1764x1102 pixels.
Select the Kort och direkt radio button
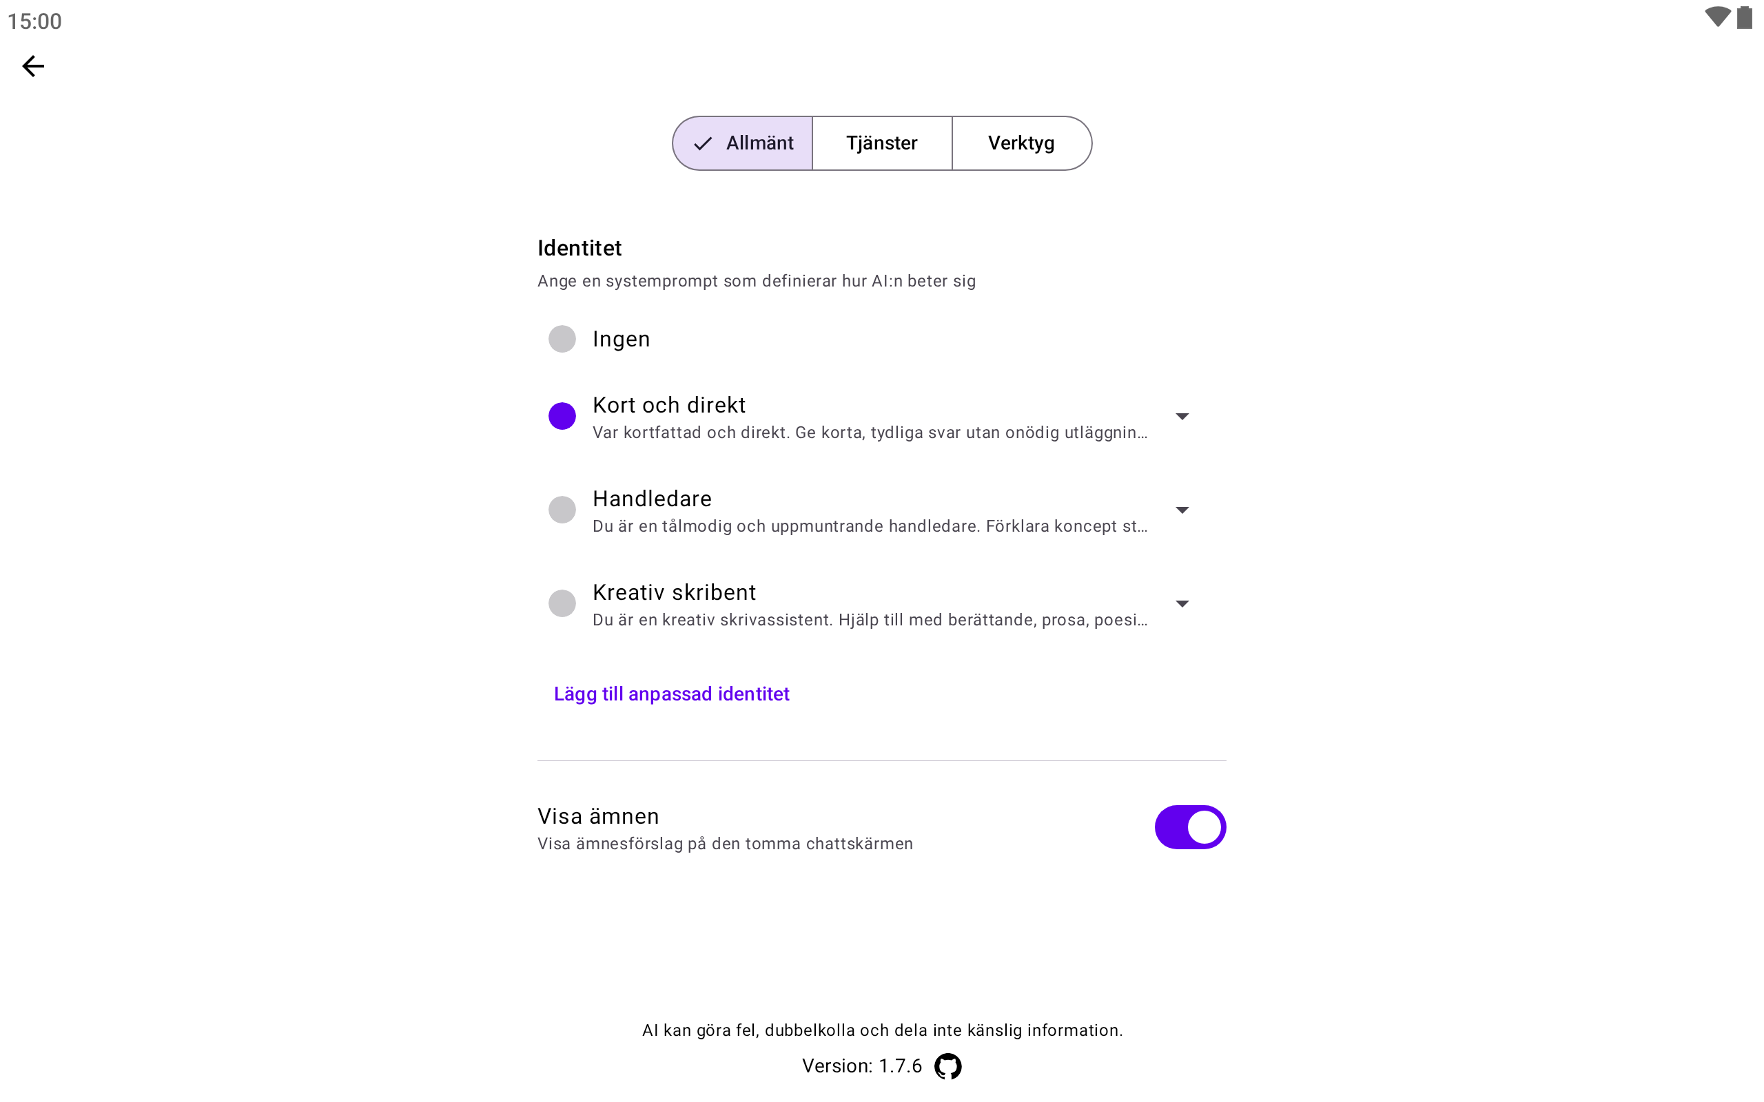pos(562,416)
